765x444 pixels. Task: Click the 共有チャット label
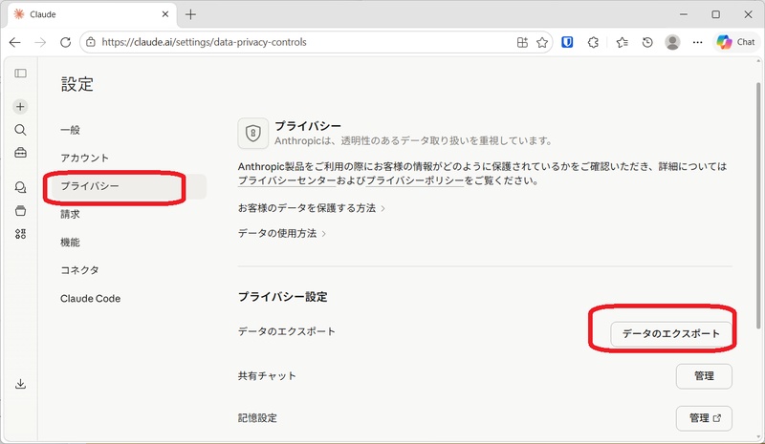pyautogui.click(x=267, y=376)
